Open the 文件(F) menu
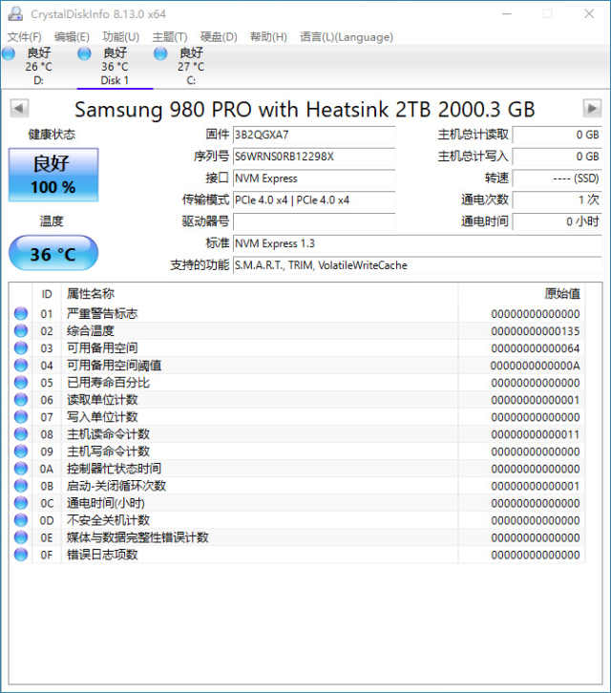 coord(24,37)
